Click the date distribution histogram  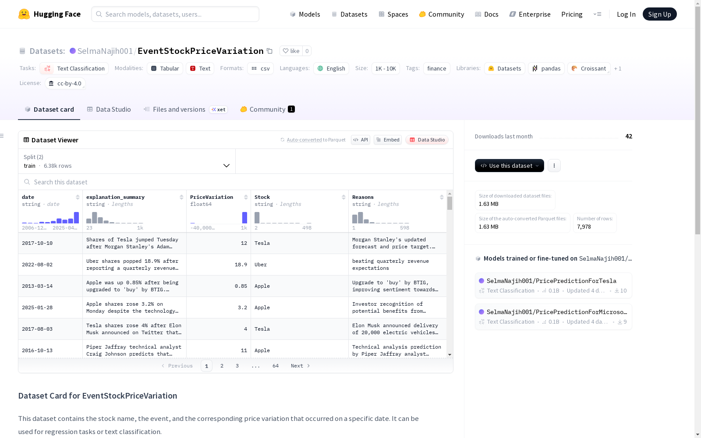coord(50,217)
